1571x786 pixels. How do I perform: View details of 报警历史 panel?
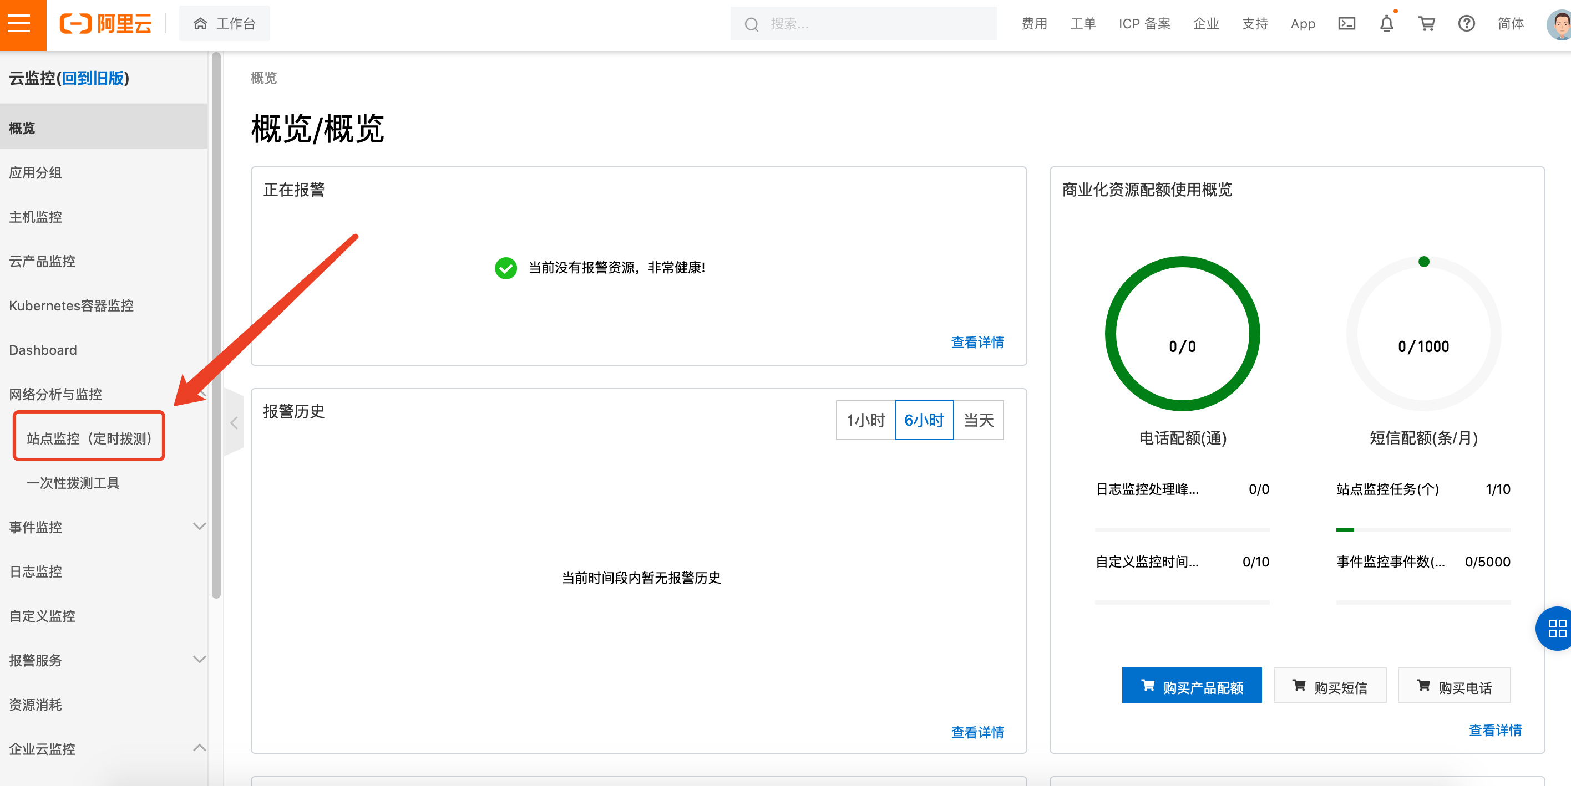(977, 732)
